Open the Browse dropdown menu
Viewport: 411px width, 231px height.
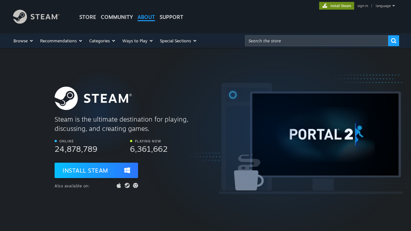(23, 41)
